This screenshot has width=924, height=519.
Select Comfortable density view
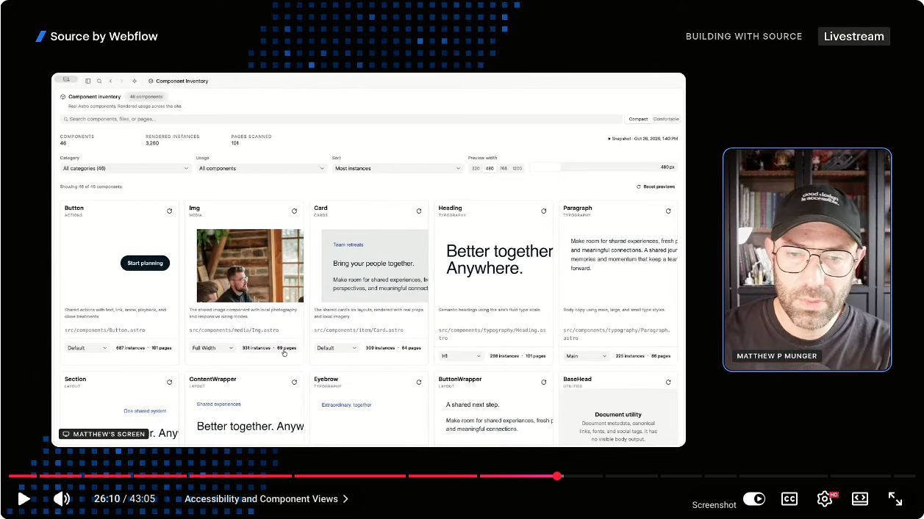coord(666,119)
